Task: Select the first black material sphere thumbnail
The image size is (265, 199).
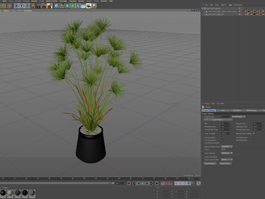Action: pyautogui.click(x=3, y=193)
